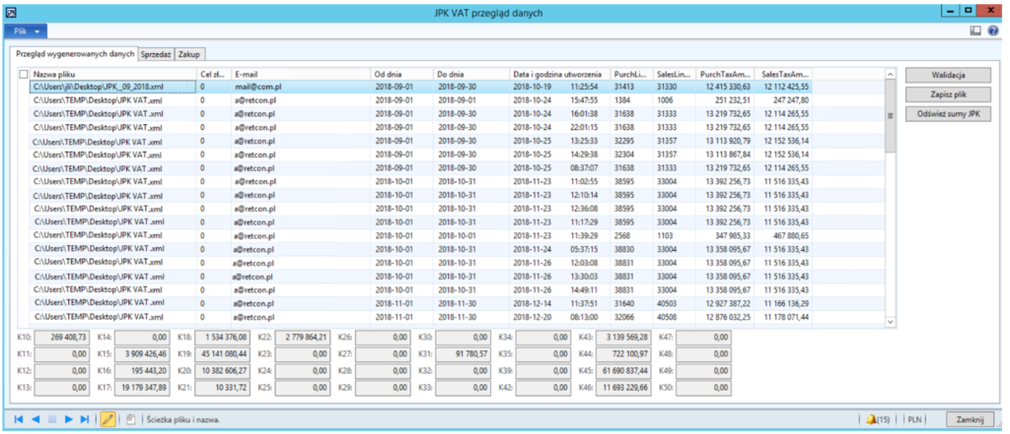Open the notification bell in status bar
1010x434 pixels.
pyautogui.click(x=871, y=419)
